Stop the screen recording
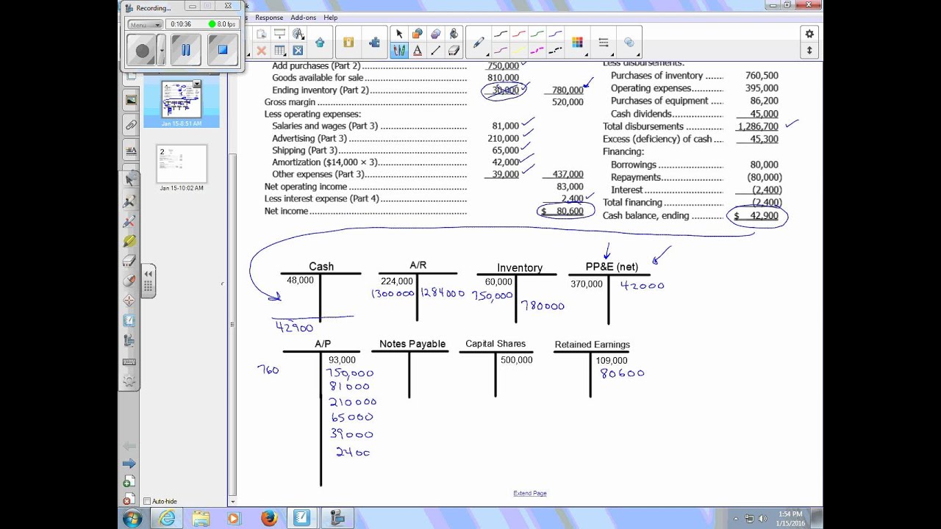Viewport: 941px width, 529px height. click(x=222, y=50)
